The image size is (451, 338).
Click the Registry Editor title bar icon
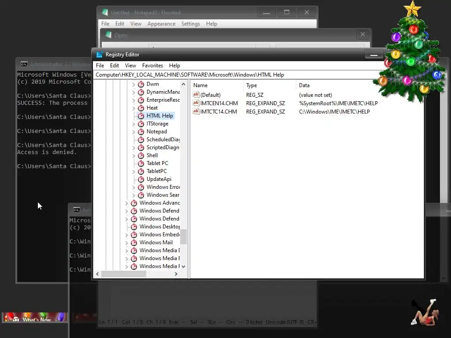pyautogui.click(x=100, y=55)
